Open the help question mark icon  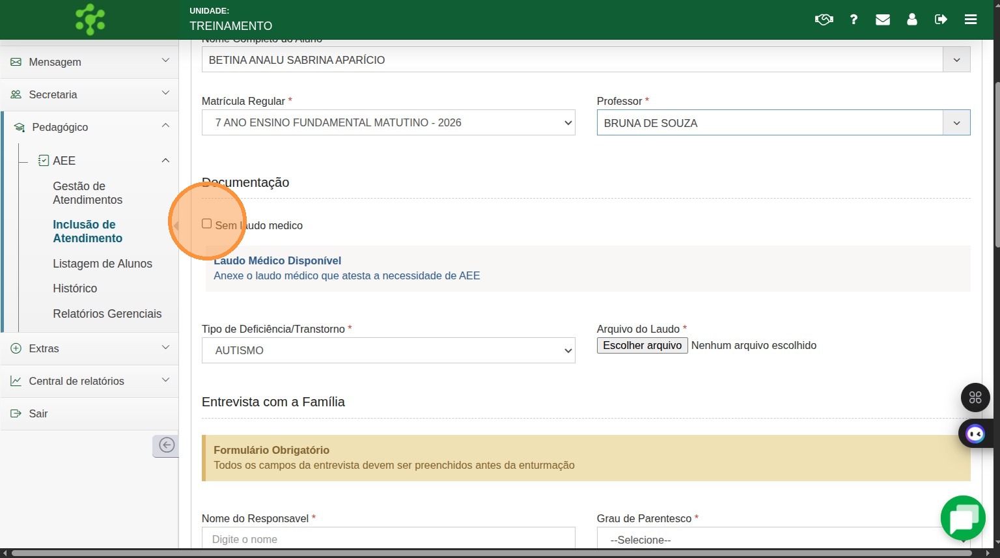pos(854,20)
